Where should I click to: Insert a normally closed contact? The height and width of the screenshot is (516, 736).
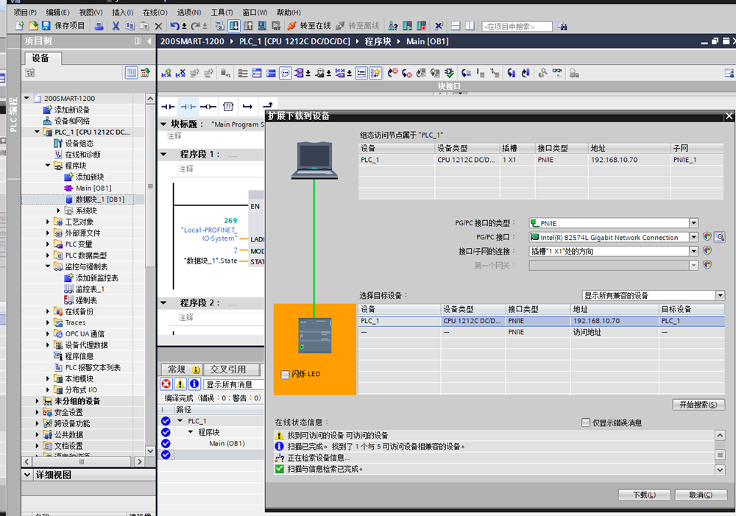point(188,107)
